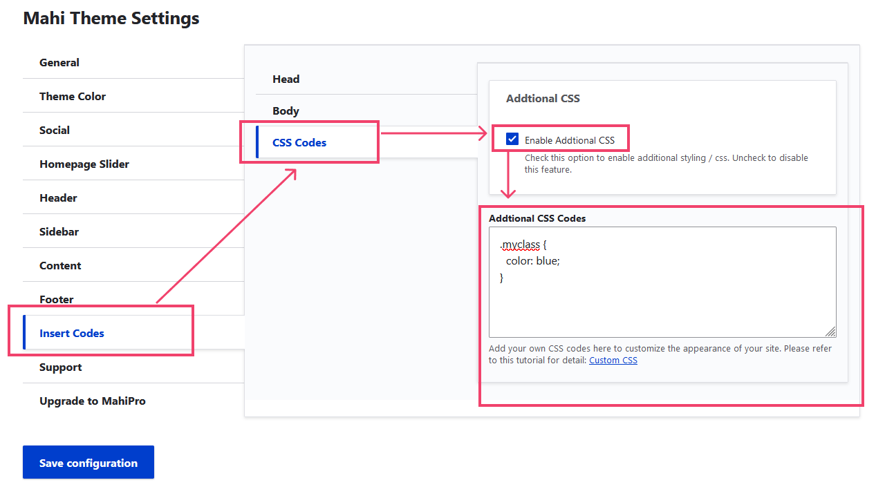
Task: Open the General settings tab
Action: point(59,62)
